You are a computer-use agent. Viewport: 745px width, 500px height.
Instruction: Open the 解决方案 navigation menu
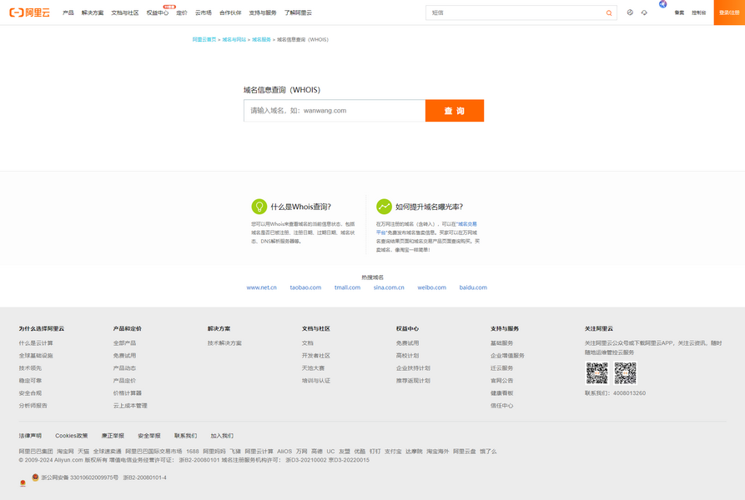point(93,13)
